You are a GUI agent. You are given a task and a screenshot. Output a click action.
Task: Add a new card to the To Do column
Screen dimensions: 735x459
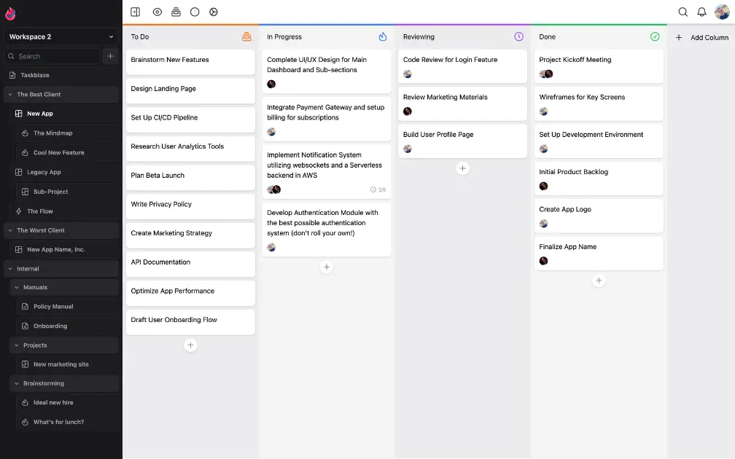pyautogui.click(x=190, y=345)
